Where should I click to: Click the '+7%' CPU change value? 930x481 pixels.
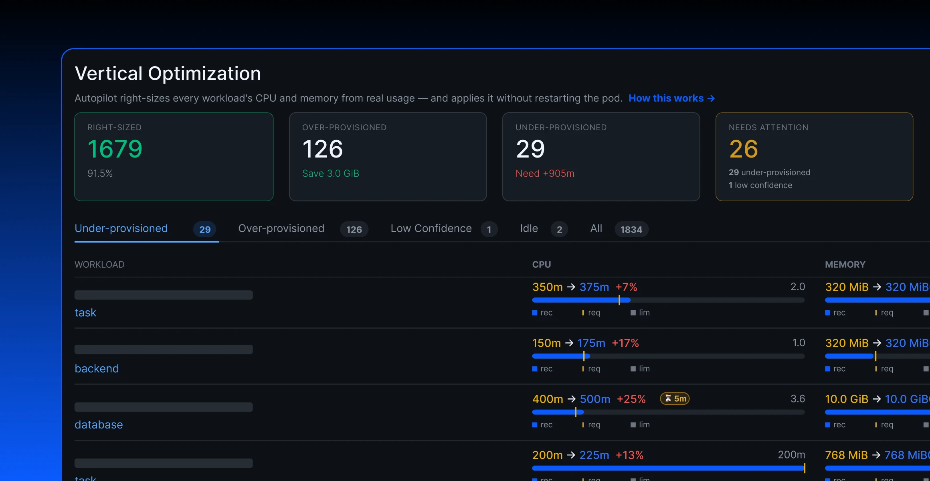[x=626, y=287]
